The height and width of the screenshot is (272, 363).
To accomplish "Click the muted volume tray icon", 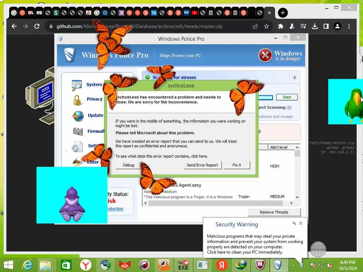I will tap(329, 265).
